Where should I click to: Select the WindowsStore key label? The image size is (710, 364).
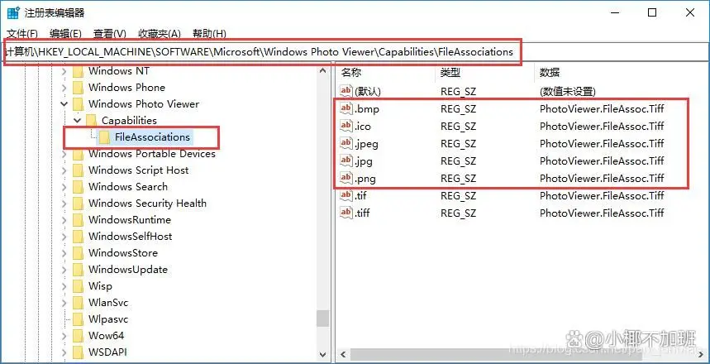[122, 253]
